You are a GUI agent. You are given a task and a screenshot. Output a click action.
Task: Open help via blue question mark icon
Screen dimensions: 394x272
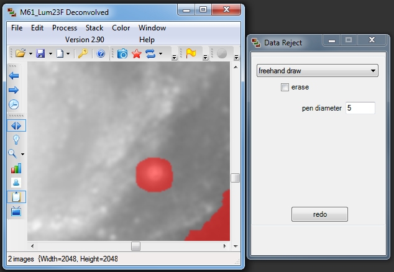(101, 53)
